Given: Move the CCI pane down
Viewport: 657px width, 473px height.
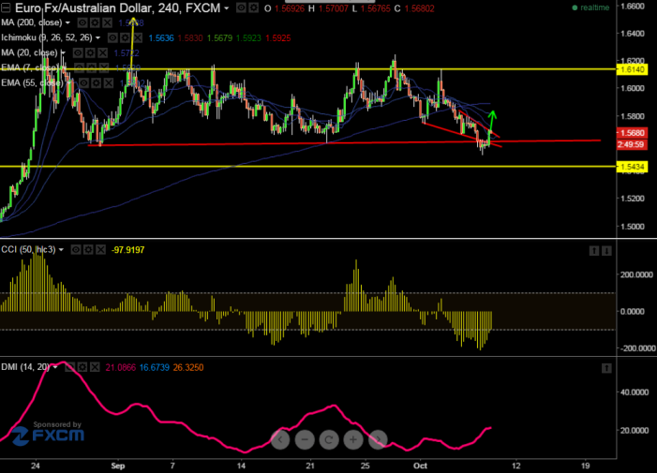Looking at the screenshot, I should click(606, 251).
